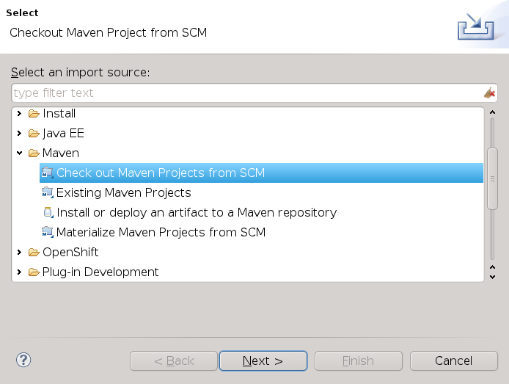Click the Java EE folder icon
Viewport: 509px width, 384px height.
34,134
